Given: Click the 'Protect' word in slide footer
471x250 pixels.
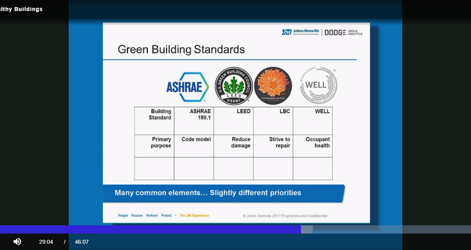Looking at the screenshot, I should pyautogui.click(x=166, y=216).
